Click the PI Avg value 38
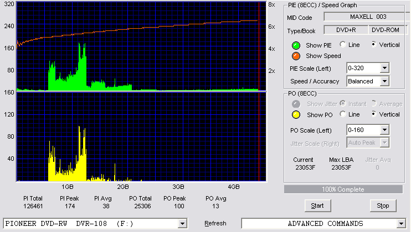411x232 pixels. [106, 206]
